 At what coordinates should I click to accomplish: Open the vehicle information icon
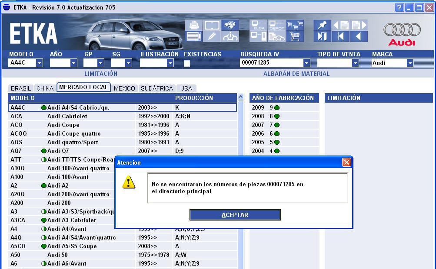[230, 36]
